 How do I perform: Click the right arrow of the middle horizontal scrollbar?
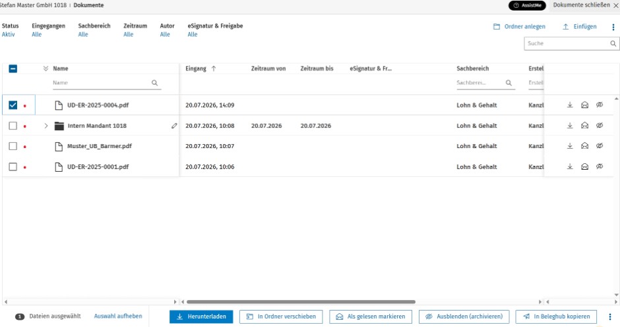click(540, 302)
